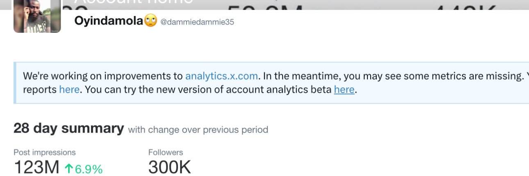Open the underlined "here" analytics beta link
529x176 pixels.
point(344,89)
